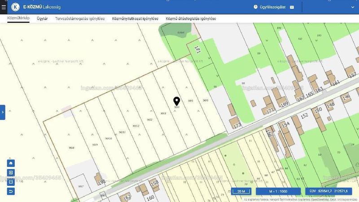
Task: Select parcel 90/2 on the map
Action: (149, 119)
